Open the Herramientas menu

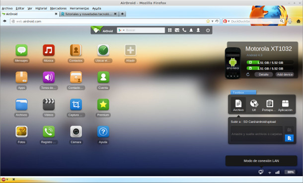point(79,8)
